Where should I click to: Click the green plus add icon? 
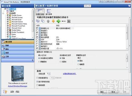(59, 21)
